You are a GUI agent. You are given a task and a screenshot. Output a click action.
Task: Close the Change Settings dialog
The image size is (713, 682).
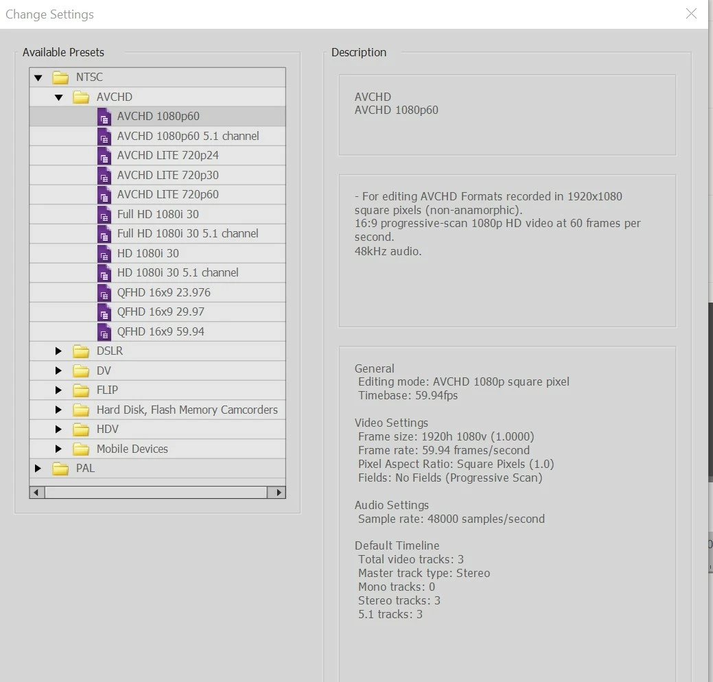tap(691, 14)
